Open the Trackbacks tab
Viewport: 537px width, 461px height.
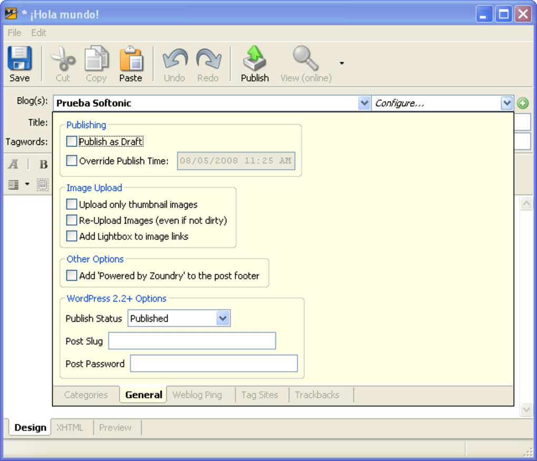(x=317, y=395)
